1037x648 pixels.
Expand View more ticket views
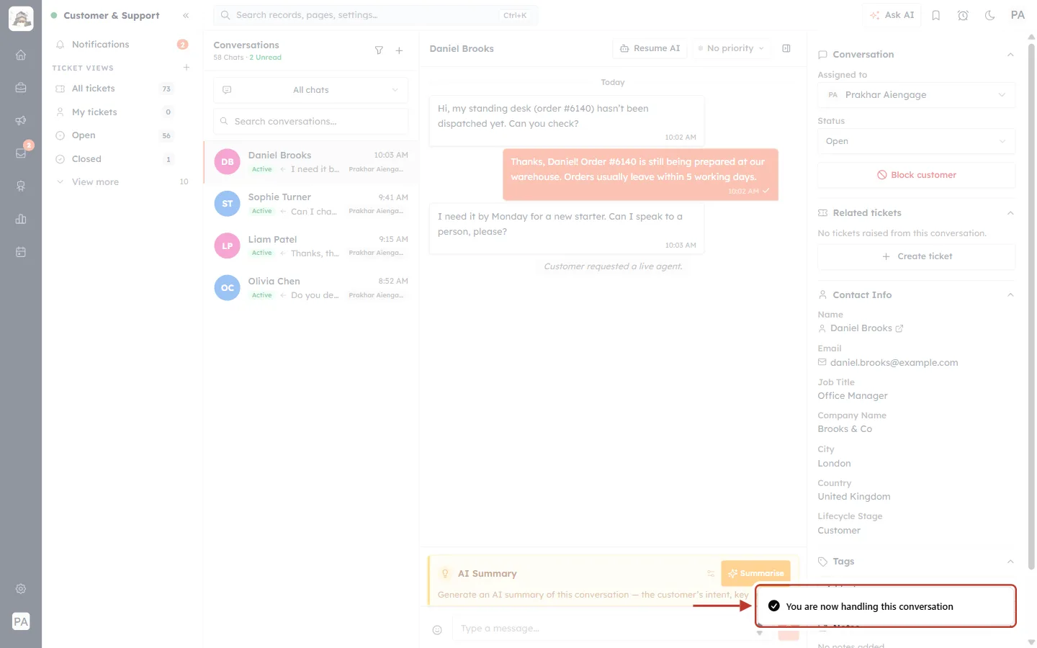[x=122, y=182]
